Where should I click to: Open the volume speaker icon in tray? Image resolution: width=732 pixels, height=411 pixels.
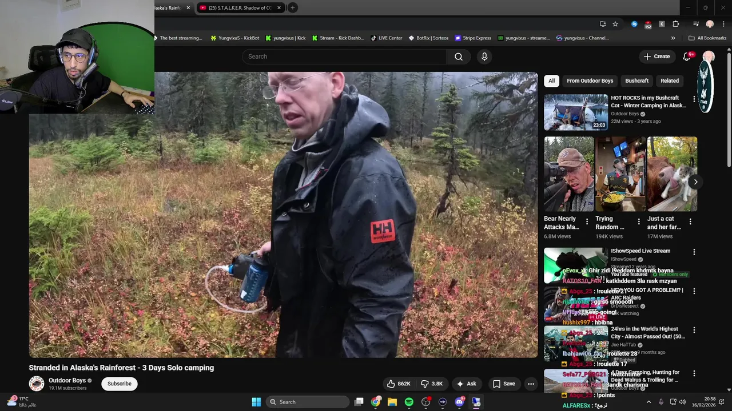coord(682,402)
